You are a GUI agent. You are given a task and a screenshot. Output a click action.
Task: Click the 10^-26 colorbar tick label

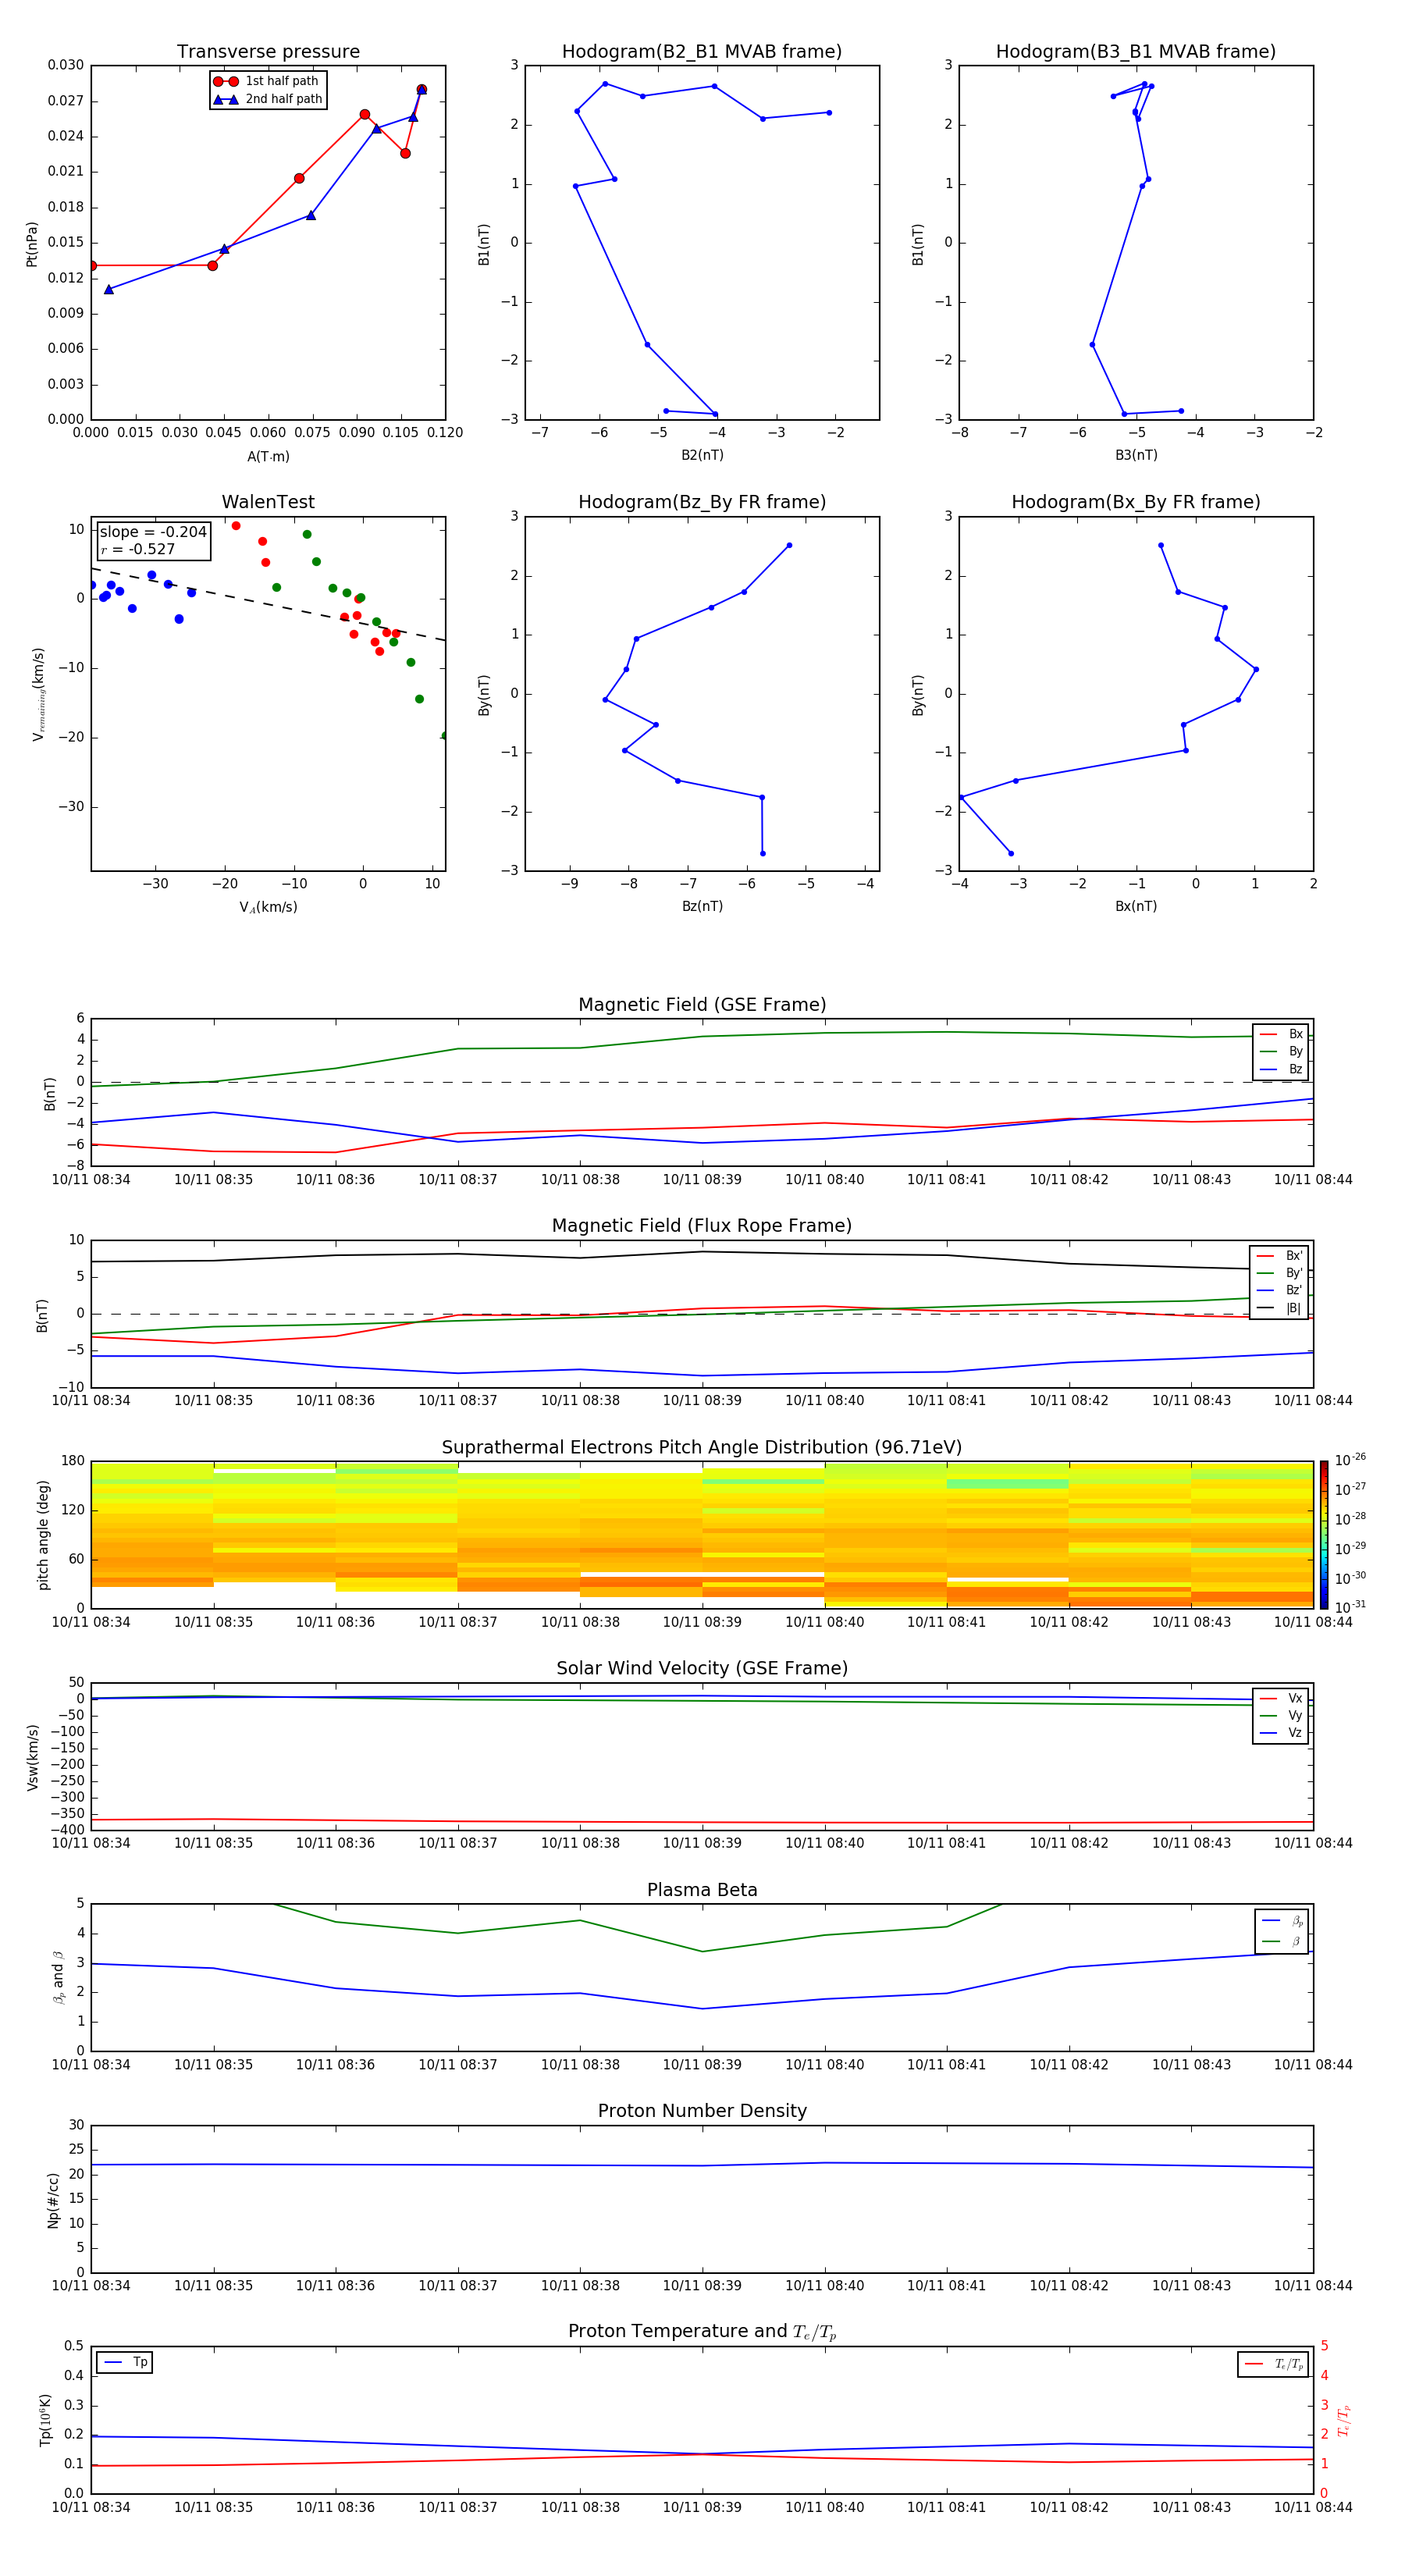1350,1460
